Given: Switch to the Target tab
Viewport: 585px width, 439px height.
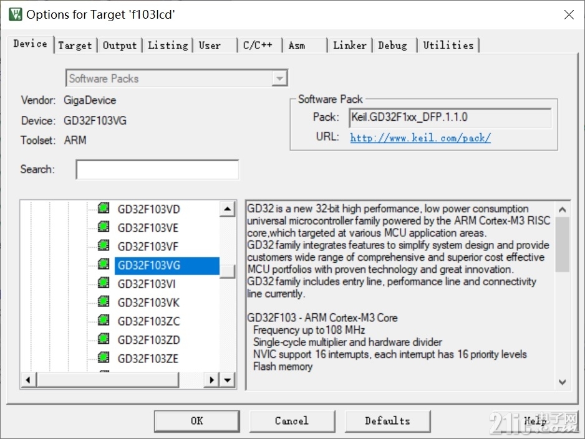Looking at the screenshot, I should pos(75,45).
